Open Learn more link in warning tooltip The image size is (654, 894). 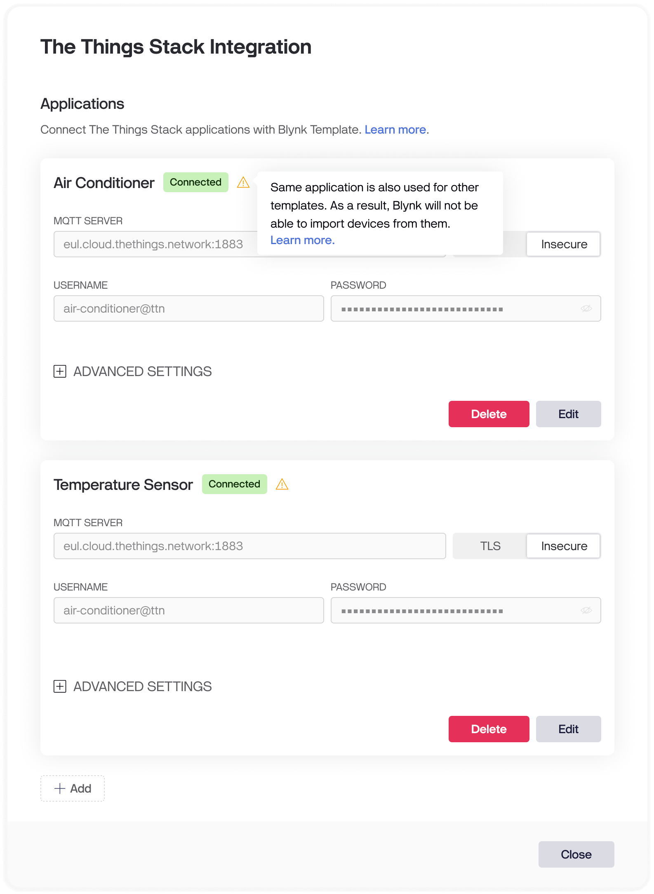(x=302, y=240)
